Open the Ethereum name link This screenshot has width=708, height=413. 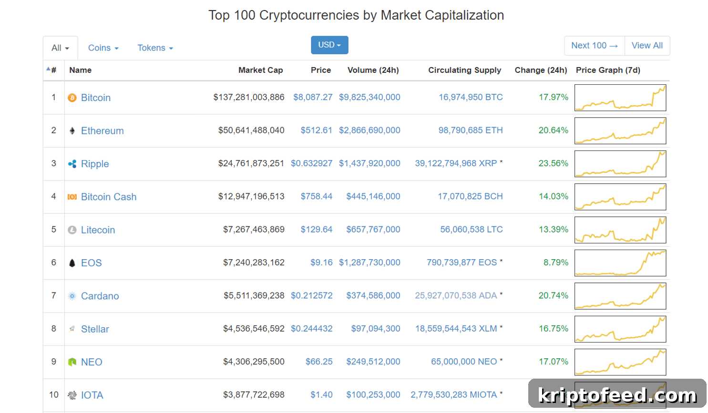[103, 131]
